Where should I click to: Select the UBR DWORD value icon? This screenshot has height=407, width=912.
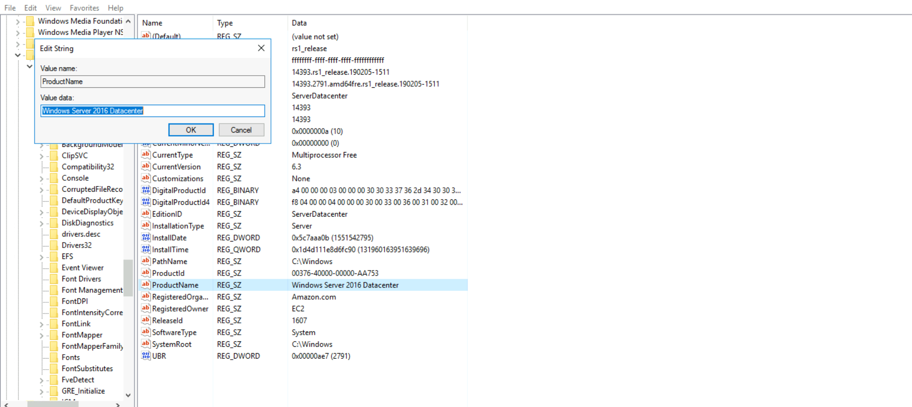pyautogui.click(x=146, y=356)
